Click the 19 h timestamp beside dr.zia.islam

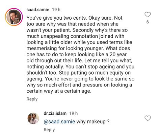pos(74,113)
